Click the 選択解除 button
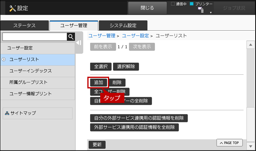 (x=126, y=67)
